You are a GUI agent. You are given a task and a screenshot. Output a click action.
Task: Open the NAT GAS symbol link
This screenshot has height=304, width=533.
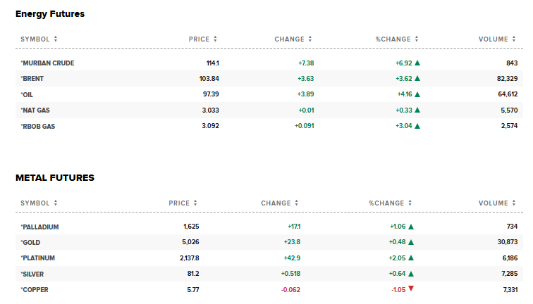(35, 110)
